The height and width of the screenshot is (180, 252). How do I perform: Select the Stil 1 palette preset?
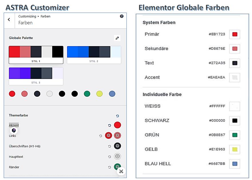point(36,55)
